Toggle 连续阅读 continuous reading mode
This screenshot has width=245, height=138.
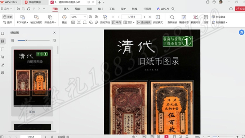pos(144,22)
